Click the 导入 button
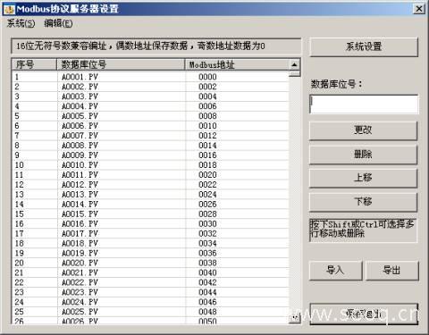This screenshot has width=429, height=335. click(335, 271)
